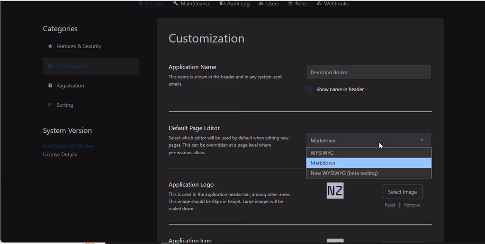The width and height of the screenshot is (485, 244).
Task: Click the wrench icon beside Maintenance
Action: (175, 3)
